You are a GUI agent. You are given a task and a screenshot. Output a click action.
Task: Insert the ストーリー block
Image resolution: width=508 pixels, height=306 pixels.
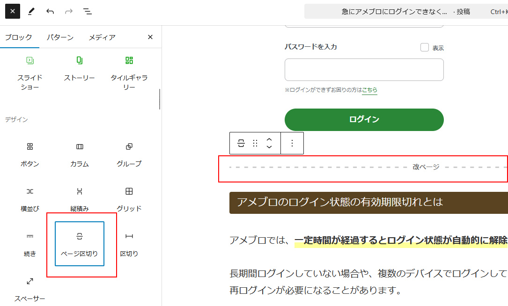[x=79, y=60]
